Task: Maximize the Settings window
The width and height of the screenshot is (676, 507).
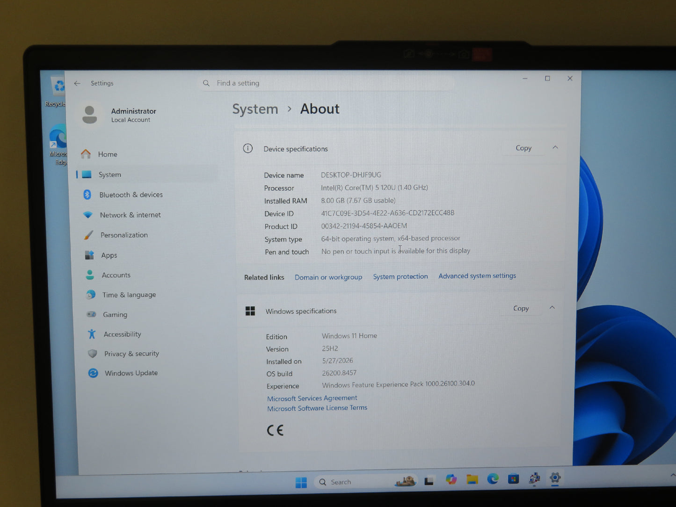Action: pyautogui.click(x=547, y=79)
